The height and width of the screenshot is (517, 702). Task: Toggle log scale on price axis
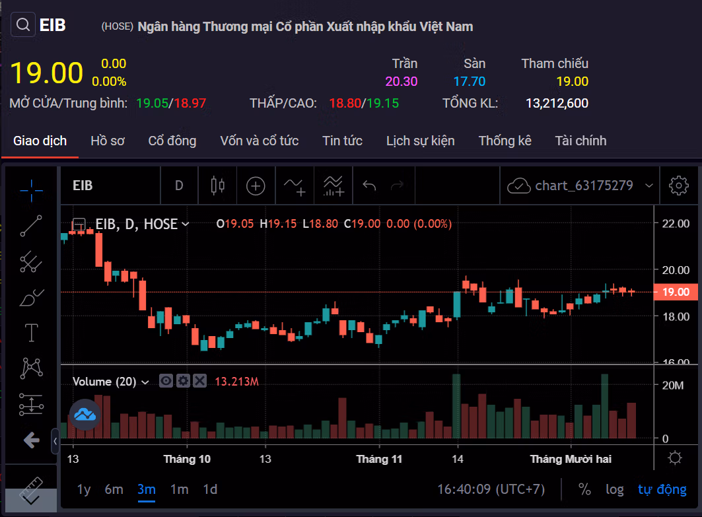(614, 489)
